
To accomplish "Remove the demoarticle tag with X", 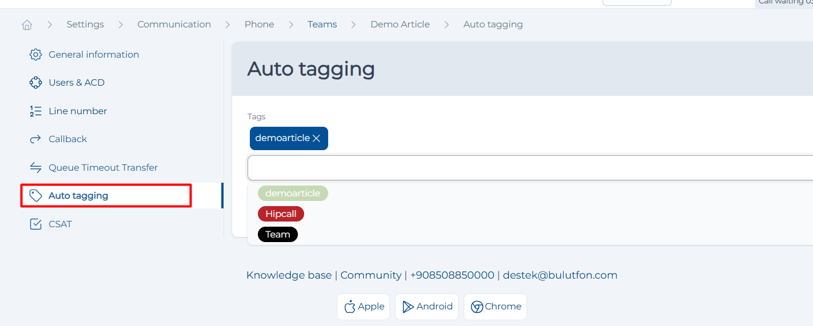I will (316, 139).
